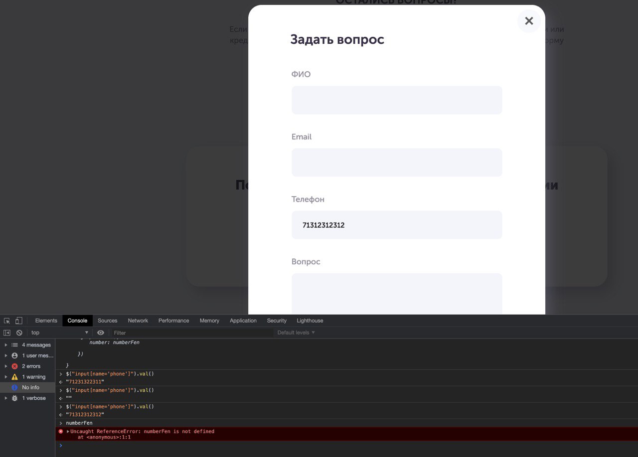Switch to the Elements tab
Viewport: 638px width, 457px height.
tap(46, 321)
